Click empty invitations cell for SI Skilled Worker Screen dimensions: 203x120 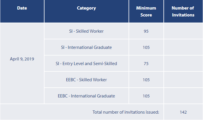[183, 31]
